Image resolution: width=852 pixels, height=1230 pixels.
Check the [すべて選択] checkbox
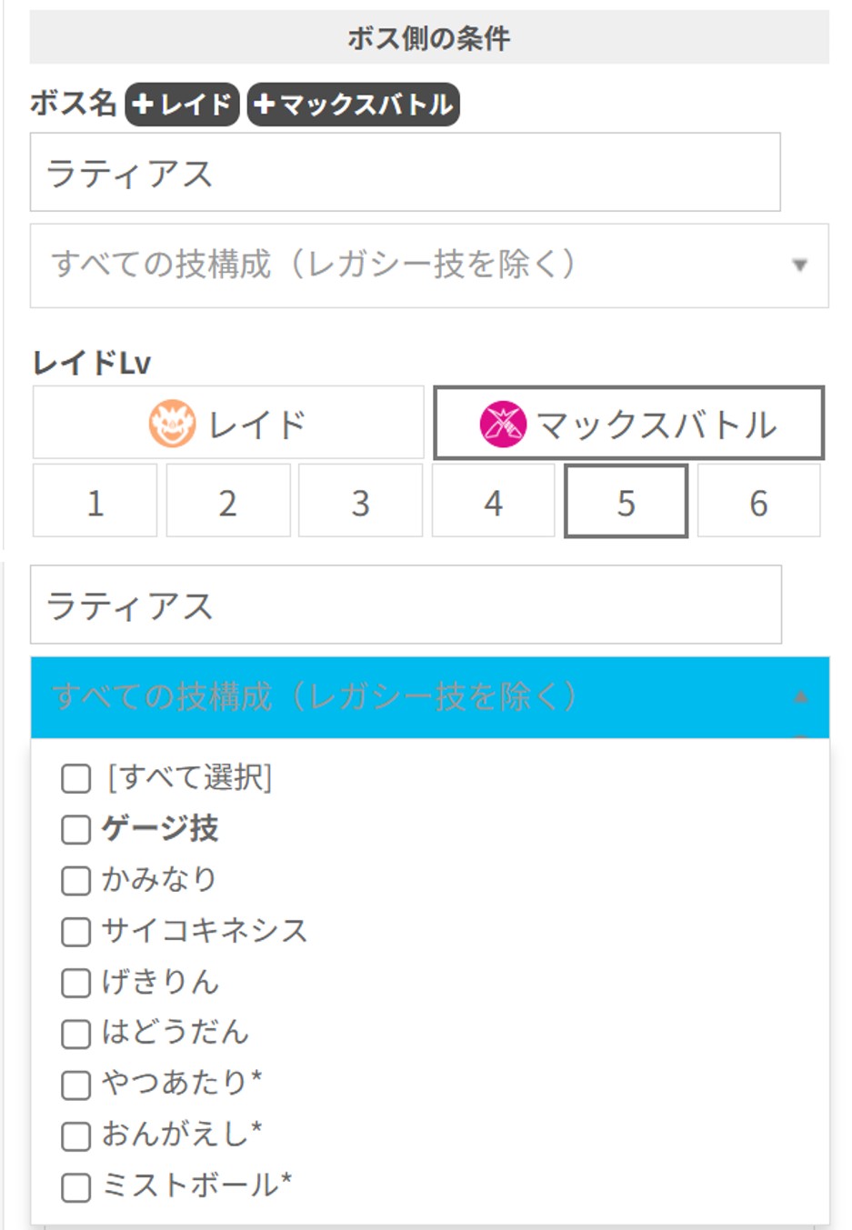coord(76,778)
